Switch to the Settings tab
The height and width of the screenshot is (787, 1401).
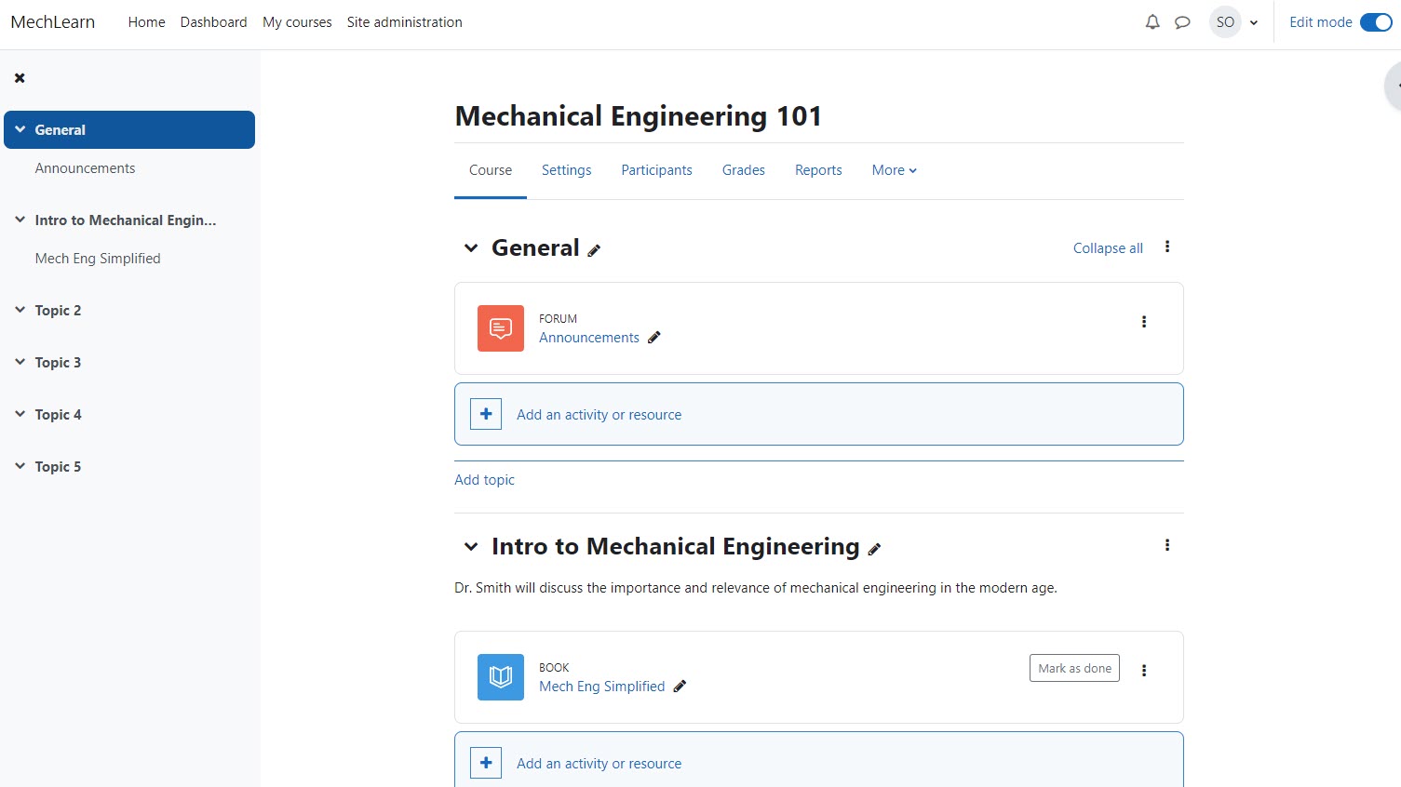[566, 170]
